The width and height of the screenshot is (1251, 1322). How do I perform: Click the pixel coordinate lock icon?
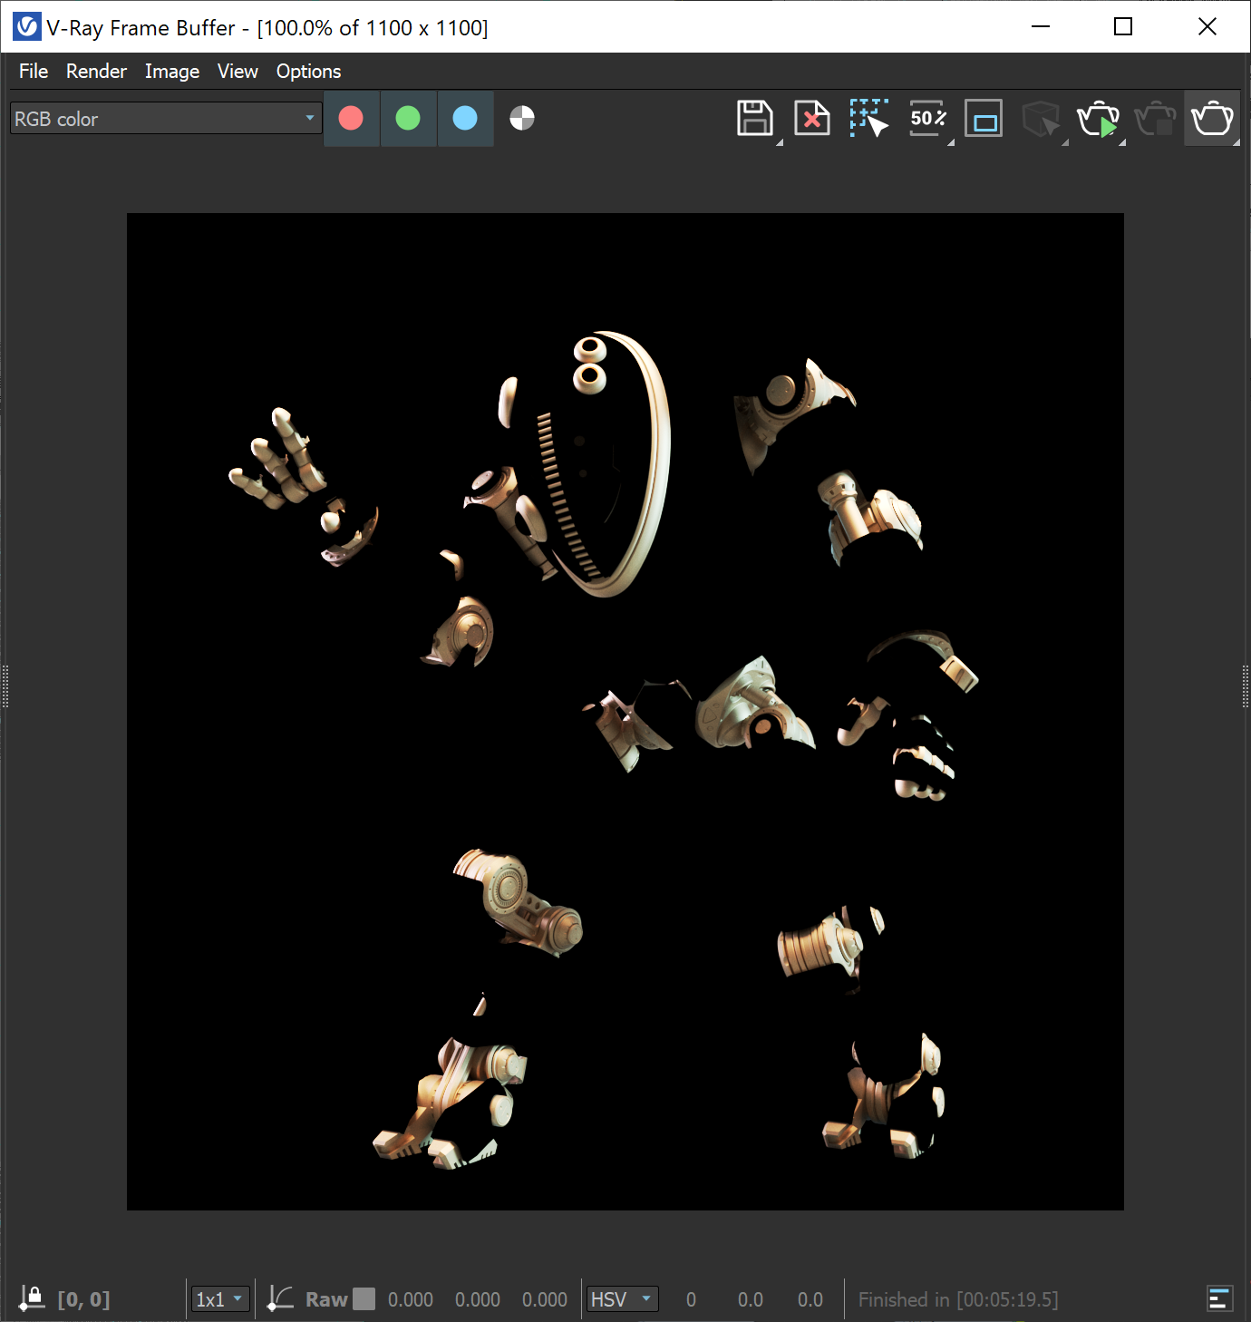pyautogui.click(x=33, y=1297)
